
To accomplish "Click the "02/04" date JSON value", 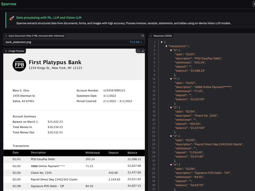I will click(x=190, y=112).
